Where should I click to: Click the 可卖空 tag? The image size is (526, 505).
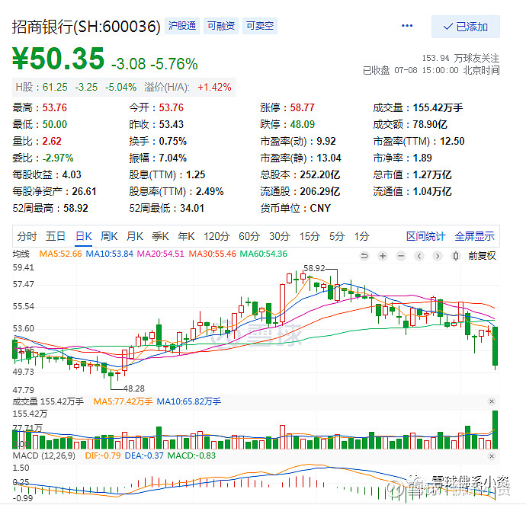tap(260, 26)
